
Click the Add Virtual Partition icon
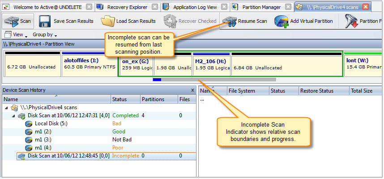pyautogui.click(x=281, y=21)
